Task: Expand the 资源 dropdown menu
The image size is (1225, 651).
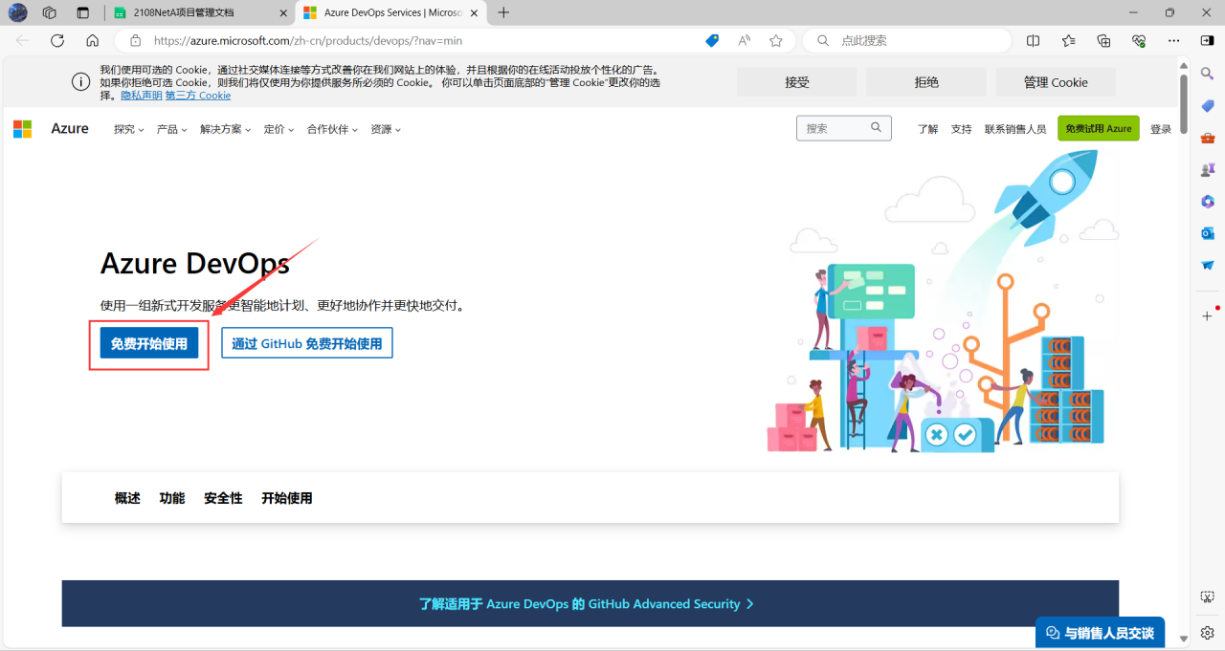Action: click(386, 129)
